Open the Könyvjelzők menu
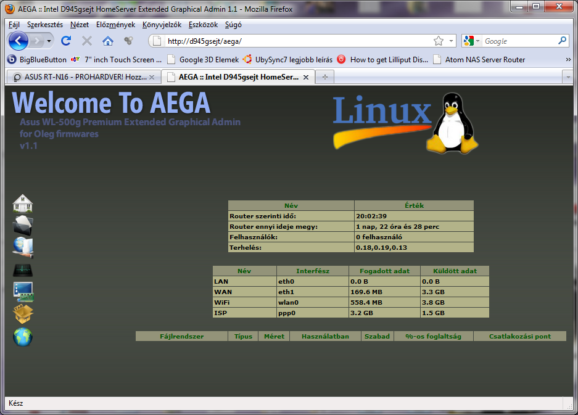 click(162, 25)
